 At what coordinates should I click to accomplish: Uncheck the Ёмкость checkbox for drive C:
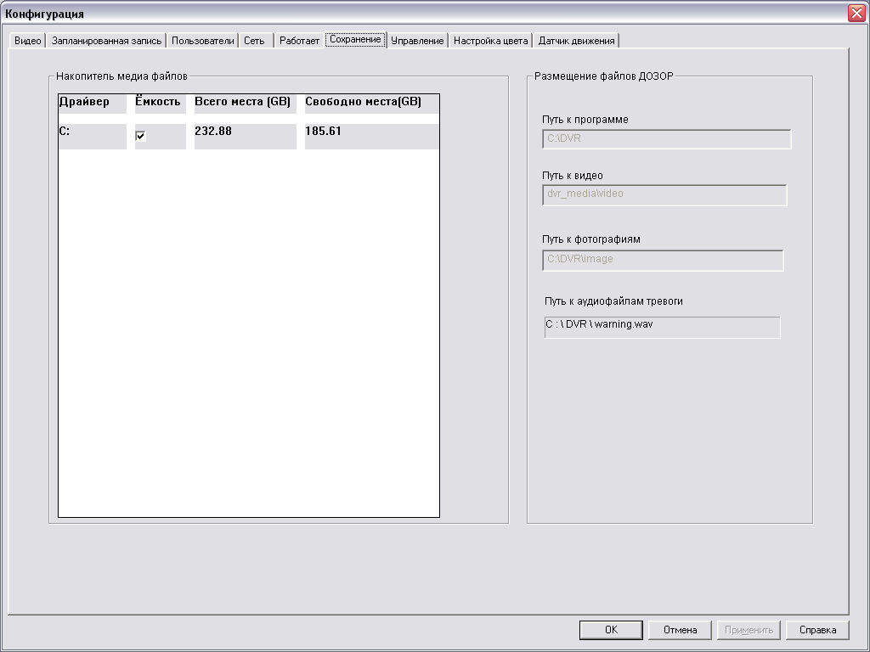coord(141,136)
